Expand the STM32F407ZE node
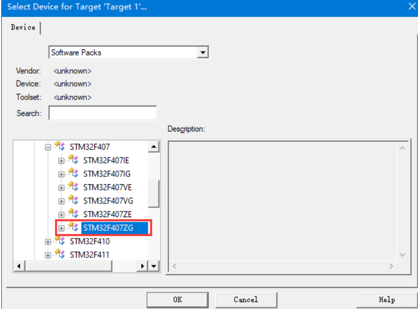The image size is (418, 309). point(61,215)
